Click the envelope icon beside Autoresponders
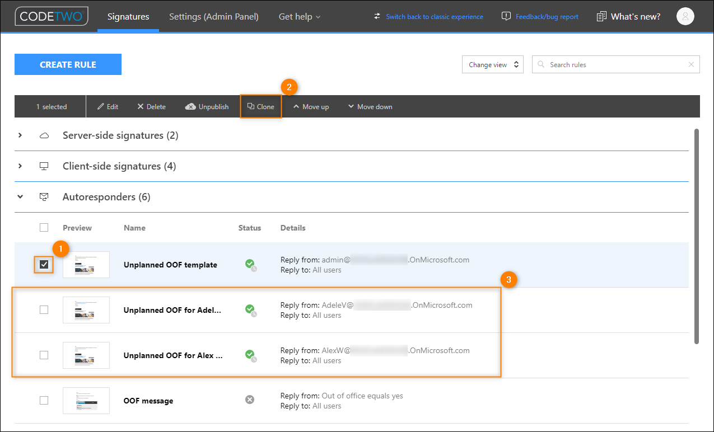The image size is (714, 432). click(x=44, y=197)
